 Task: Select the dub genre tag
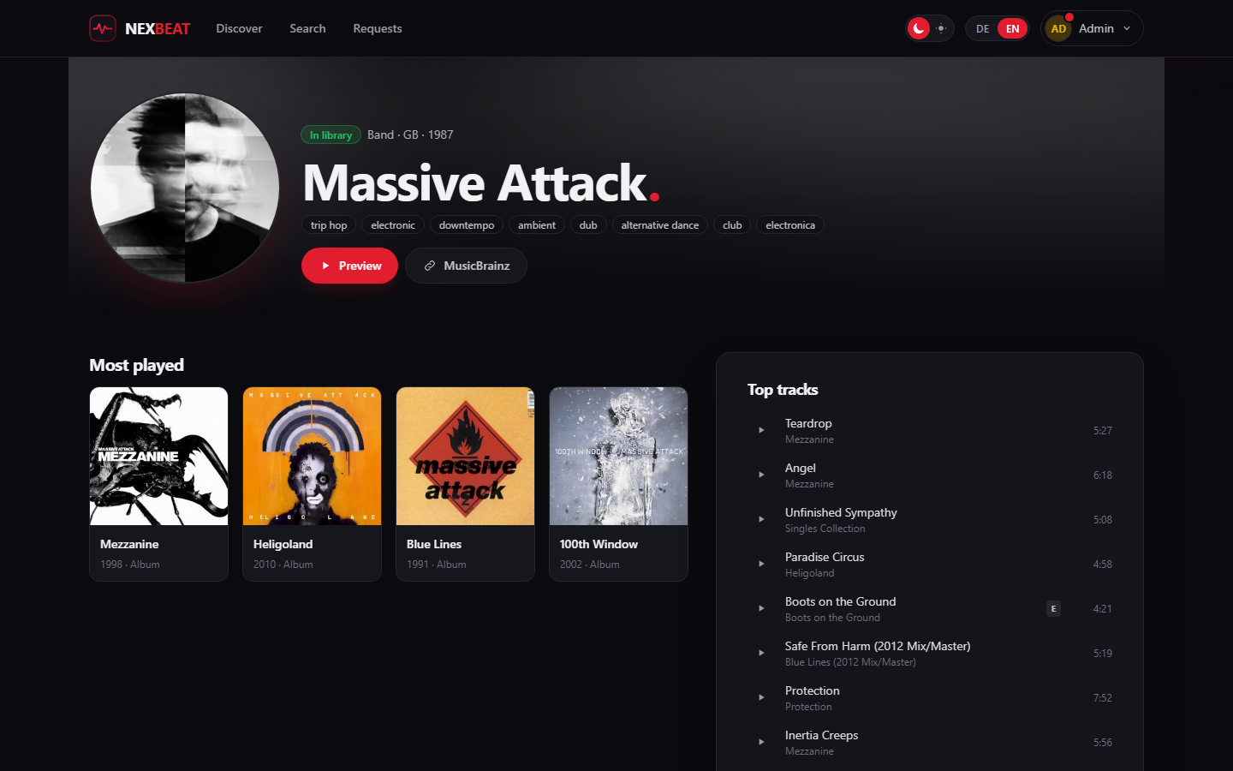588,224
